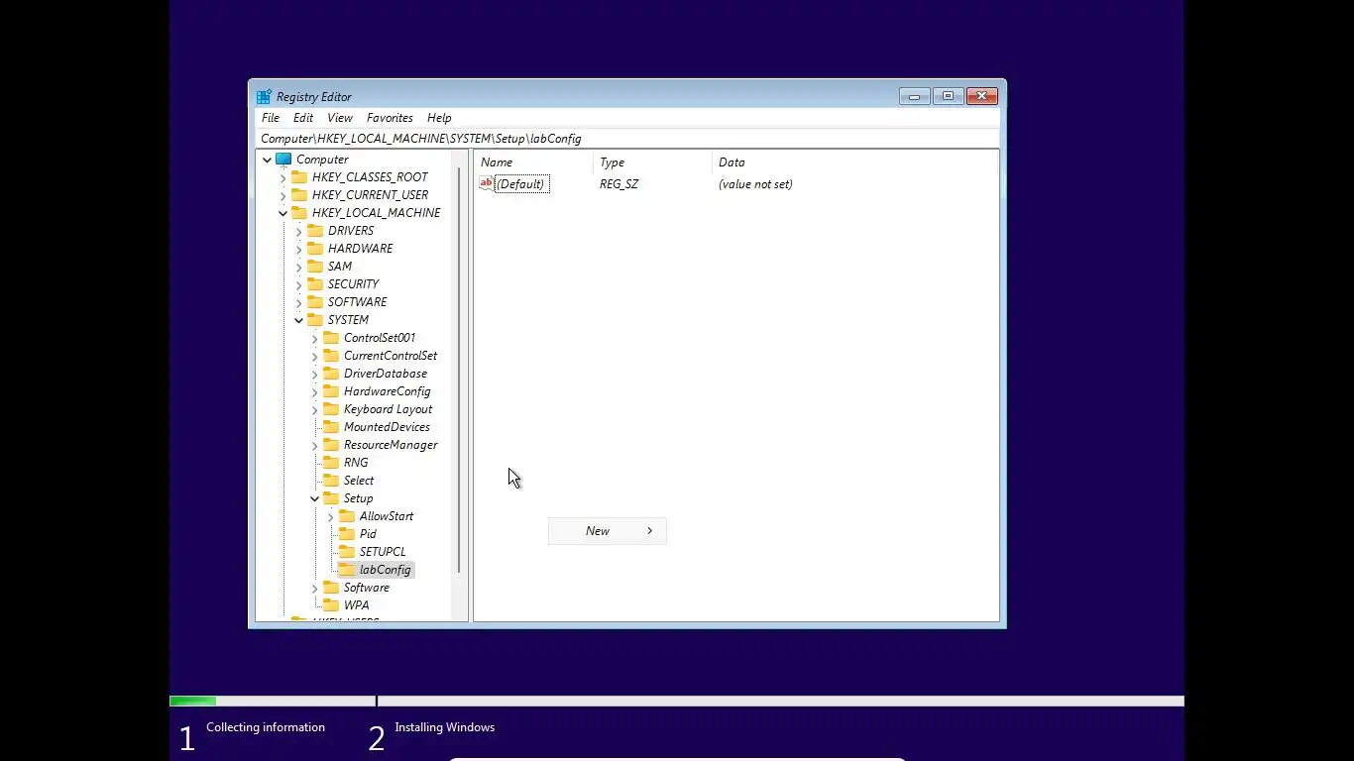Expand the ControlSet001 key arrow
The image size is (1354, 761).
tap(314, 338)
